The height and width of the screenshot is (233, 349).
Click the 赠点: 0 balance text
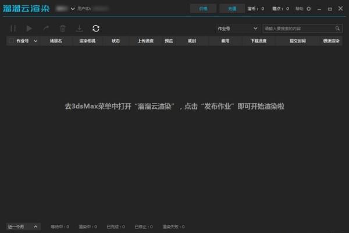click(x=281, y=9)
